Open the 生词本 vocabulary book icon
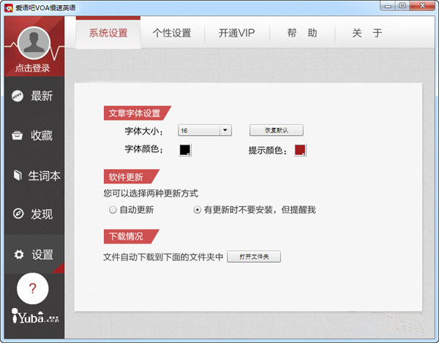 tap(17, 176)
